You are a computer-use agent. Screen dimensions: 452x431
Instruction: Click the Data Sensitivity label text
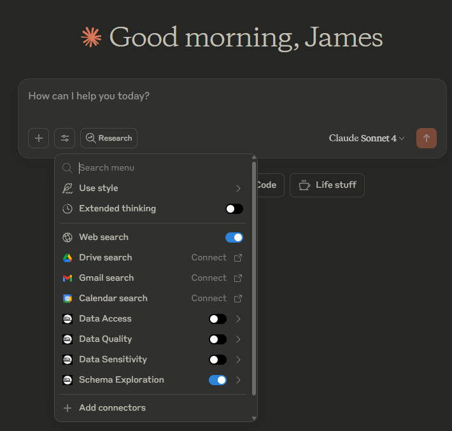coord(113,360)
